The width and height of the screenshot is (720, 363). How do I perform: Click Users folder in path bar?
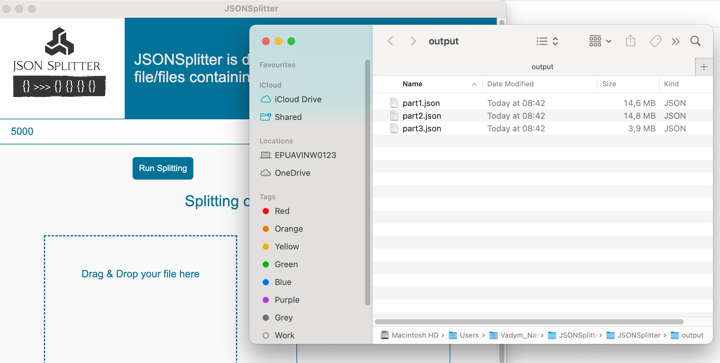[463, 335]
